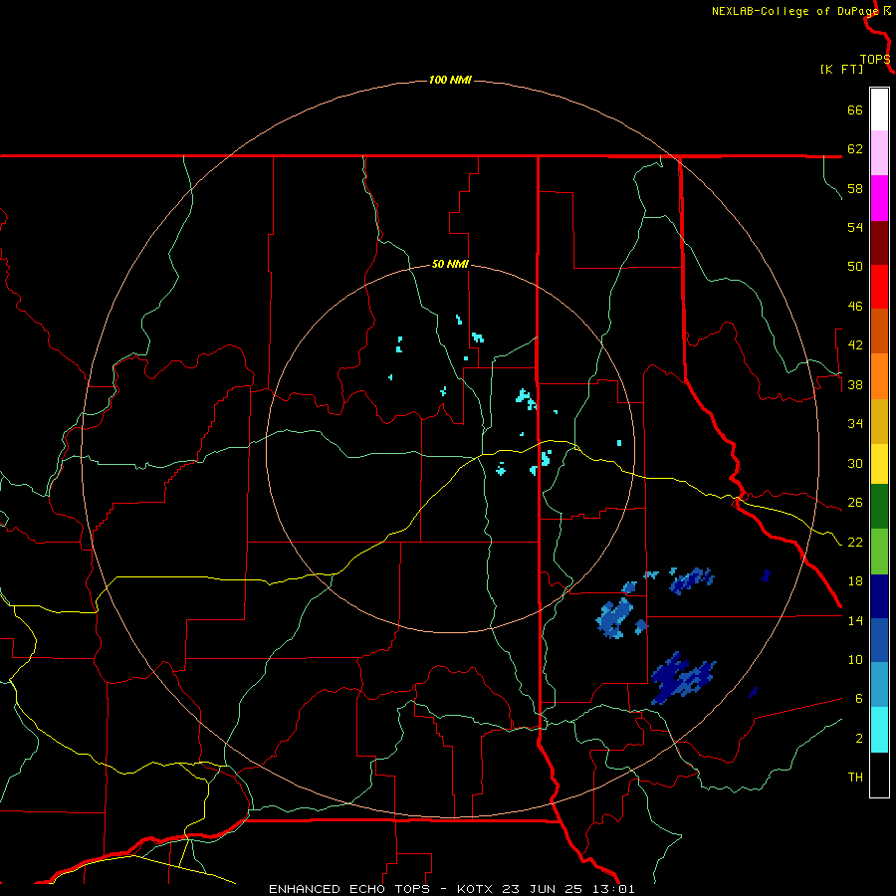
Task: Click the dark orange swatch between 46 and 42
Action: (x=879, y=332)
